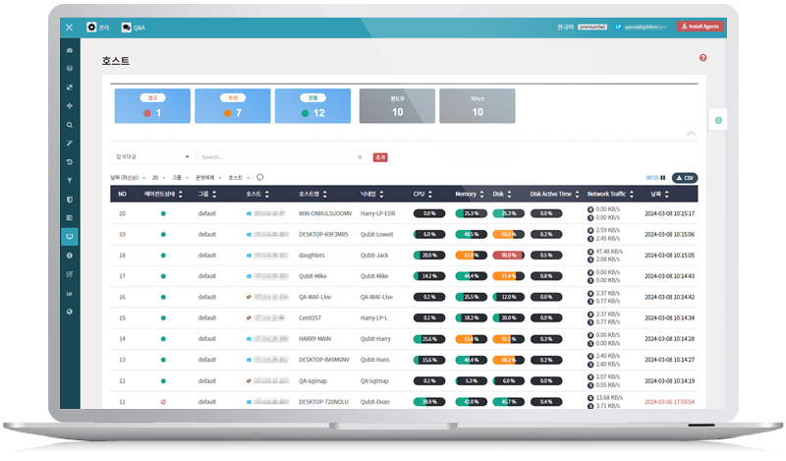Open the monitor (hosts) icon in the sidebar
Screen dimensions: 786x461
pyautogui.click(x=70, y=237)
